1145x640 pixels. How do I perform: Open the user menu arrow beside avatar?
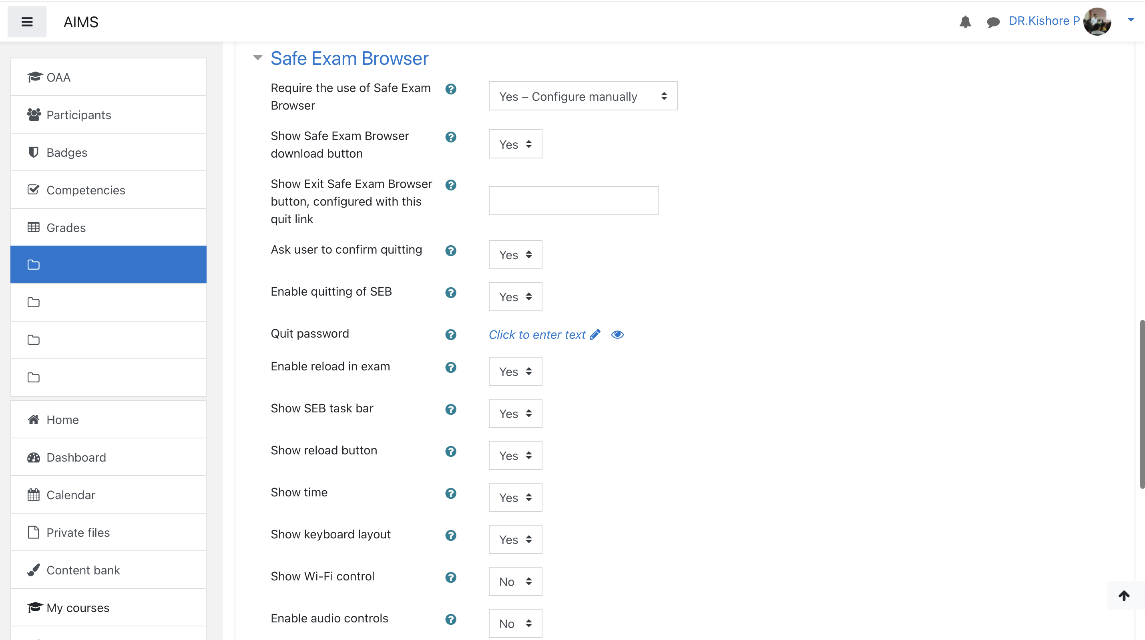point(1131,20)
